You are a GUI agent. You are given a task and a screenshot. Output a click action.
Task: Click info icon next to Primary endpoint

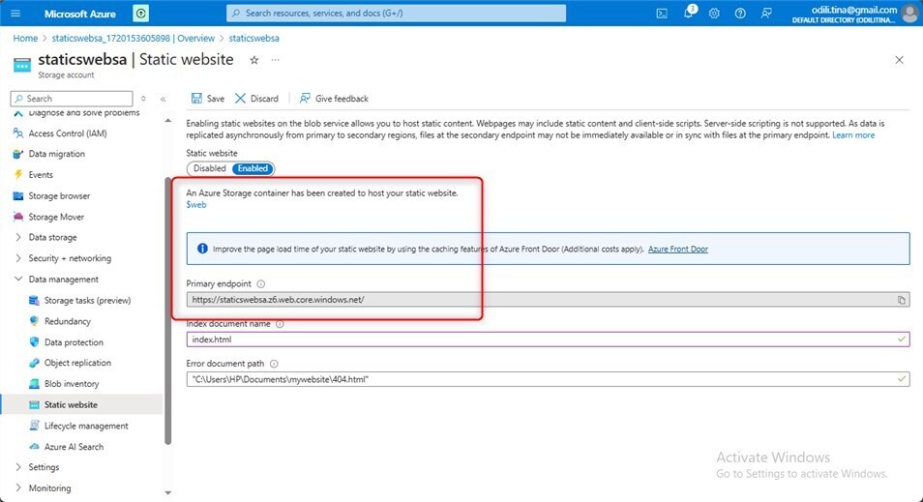pos(261,283)
